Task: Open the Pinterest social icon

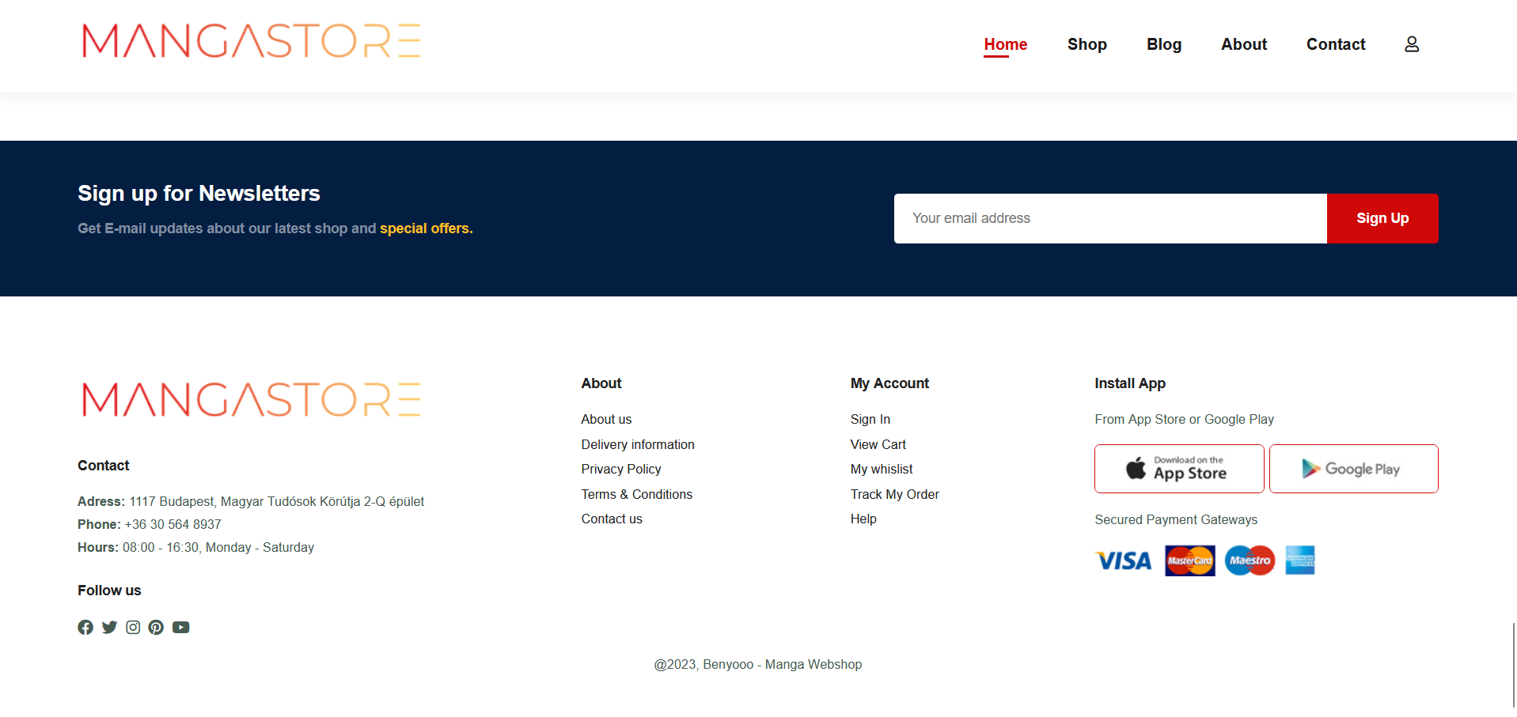Action: coord(156,627)
